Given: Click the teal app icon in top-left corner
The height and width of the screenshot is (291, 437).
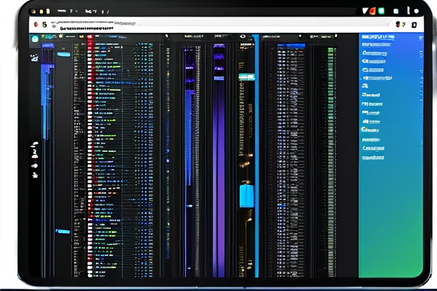Looking at the screenshot, I should click(x=35, y=38).
